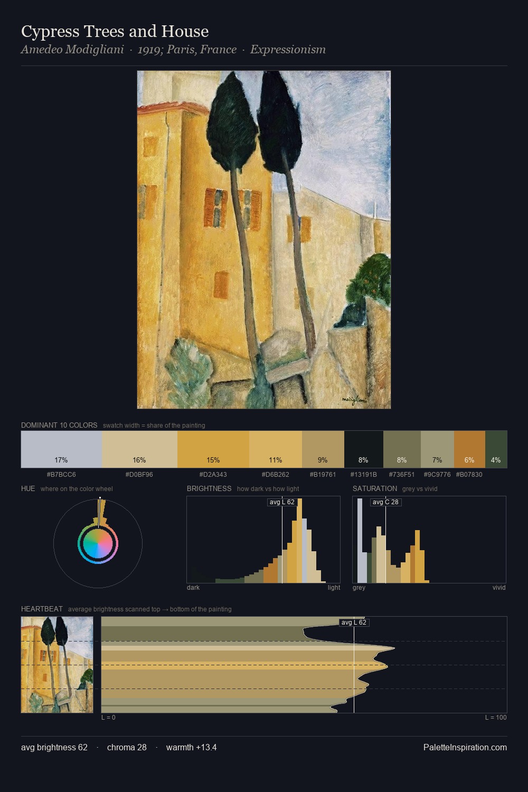Click hex code #736F51
The width and height of the screenshot is (528, 792).
coord(402,475)
